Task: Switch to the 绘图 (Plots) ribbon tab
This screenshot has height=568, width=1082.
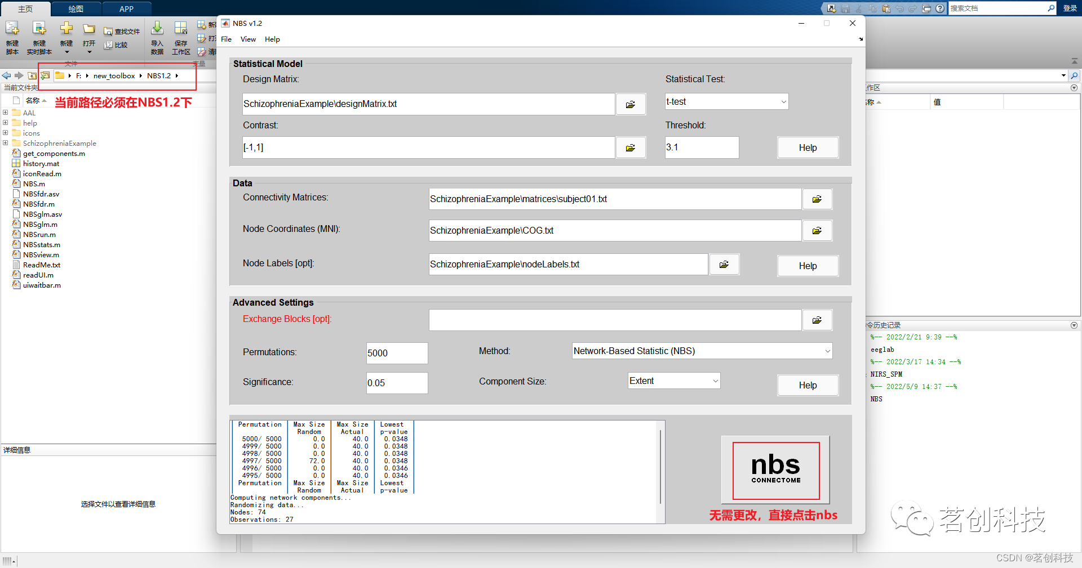Action: [76, 8]
